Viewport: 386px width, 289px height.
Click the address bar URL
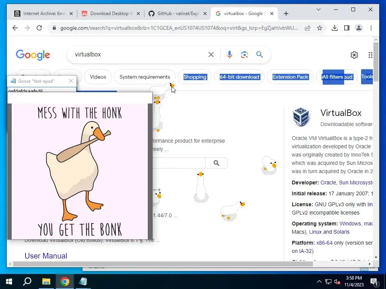179,28
